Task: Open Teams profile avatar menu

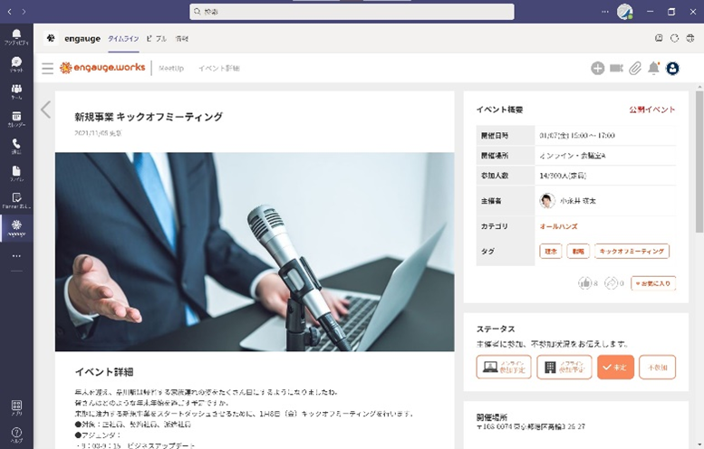Action: pos(624,12)
